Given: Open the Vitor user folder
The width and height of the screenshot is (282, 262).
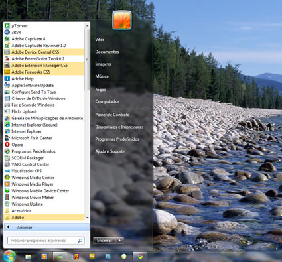Looking at the screenshot, I should click(100, 40).
